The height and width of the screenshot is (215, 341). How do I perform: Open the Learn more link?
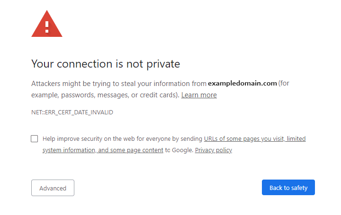(x=199, y=95)
